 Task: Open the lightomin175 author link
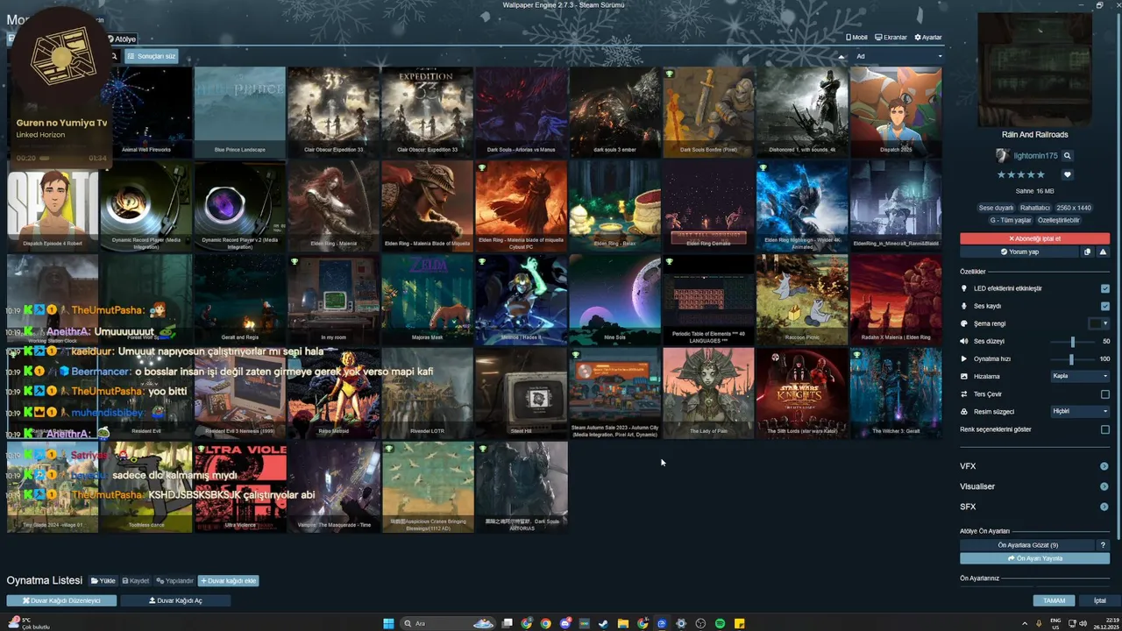coord(1035,156)
